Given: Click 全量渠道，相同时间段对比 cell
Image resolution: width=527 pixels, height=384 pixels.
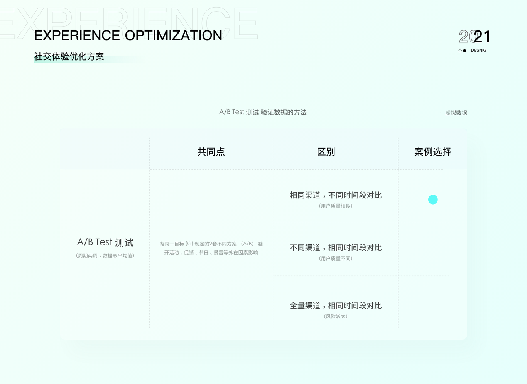Looking at the screenshot, I should 336,306.
